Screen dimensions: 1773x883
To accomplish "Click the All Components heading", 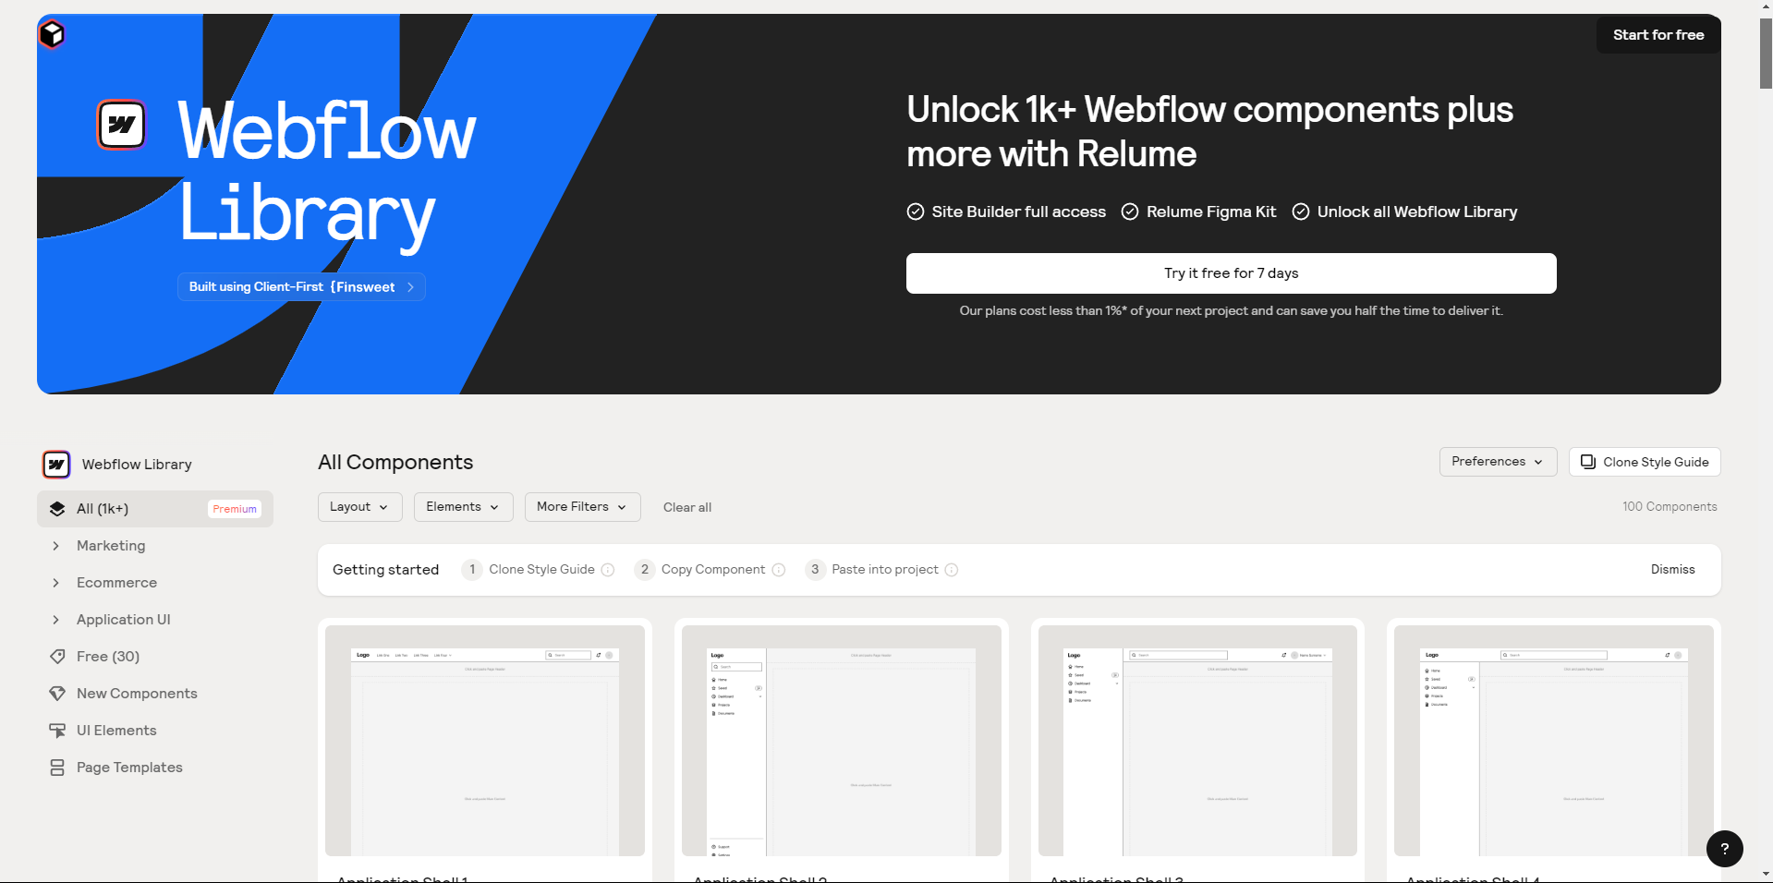I will coord(395,462).
